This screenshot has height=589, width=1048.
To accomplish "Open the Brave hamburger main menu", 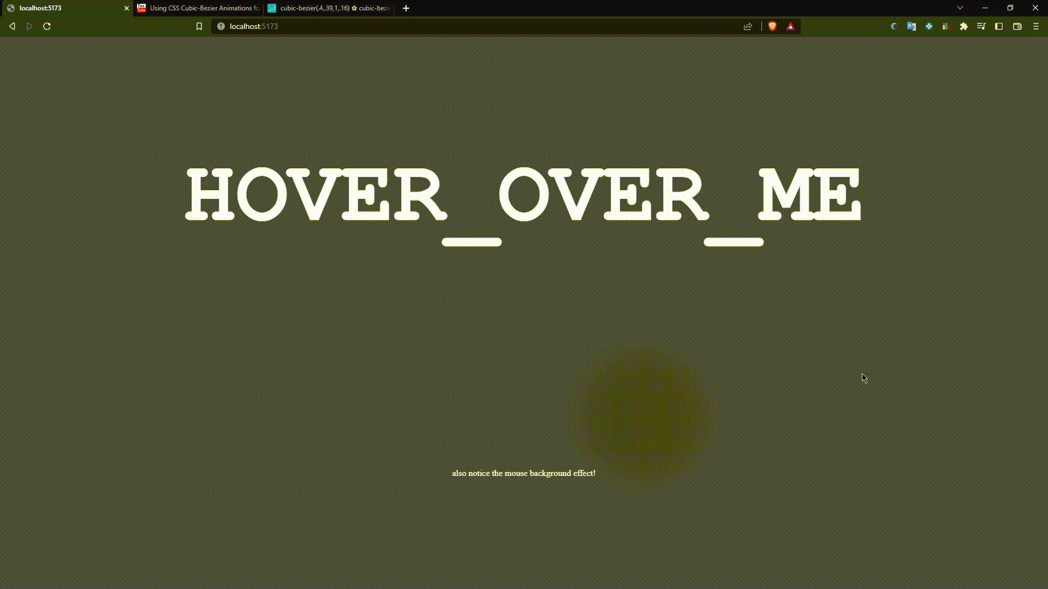I will [1036, 26].
